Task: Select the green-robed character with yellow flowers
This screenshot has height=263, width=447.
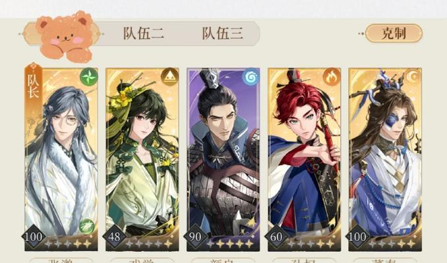Action: 142,159
